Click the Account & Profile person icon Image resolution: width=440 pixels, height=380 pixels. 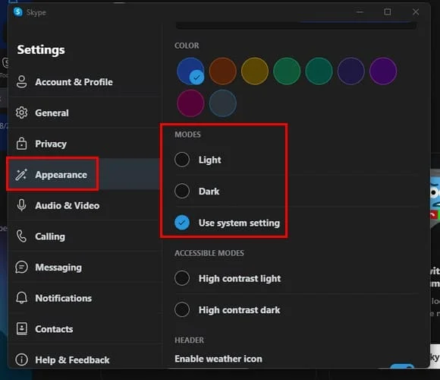(21, 82)
